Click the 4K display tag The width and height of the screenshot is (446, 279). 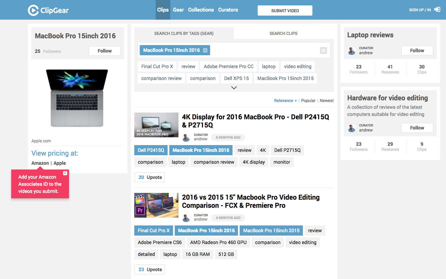[254, 162]
